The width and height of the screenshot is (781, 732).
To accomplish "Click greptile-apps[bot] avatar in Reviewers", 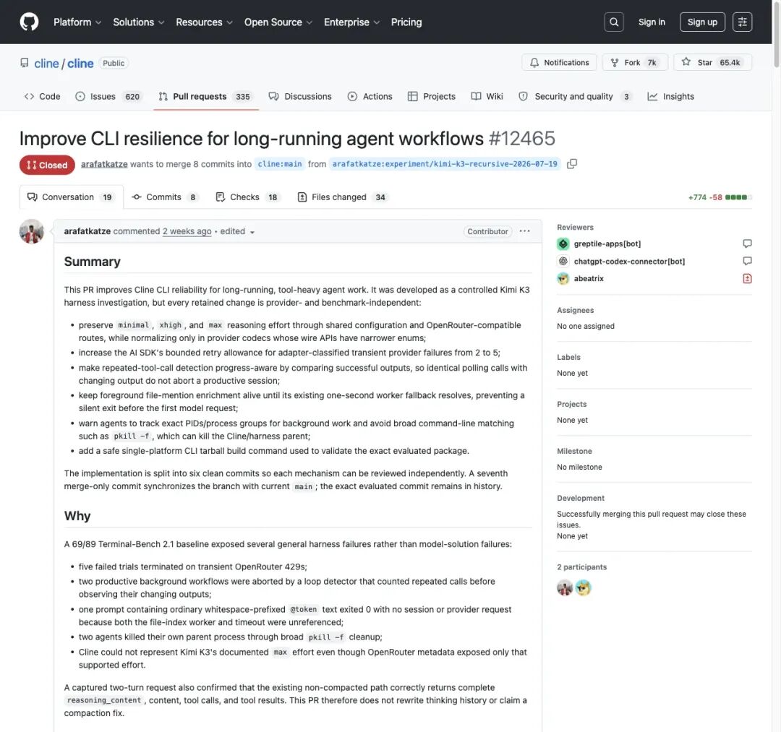I will [x=563, y=244].
